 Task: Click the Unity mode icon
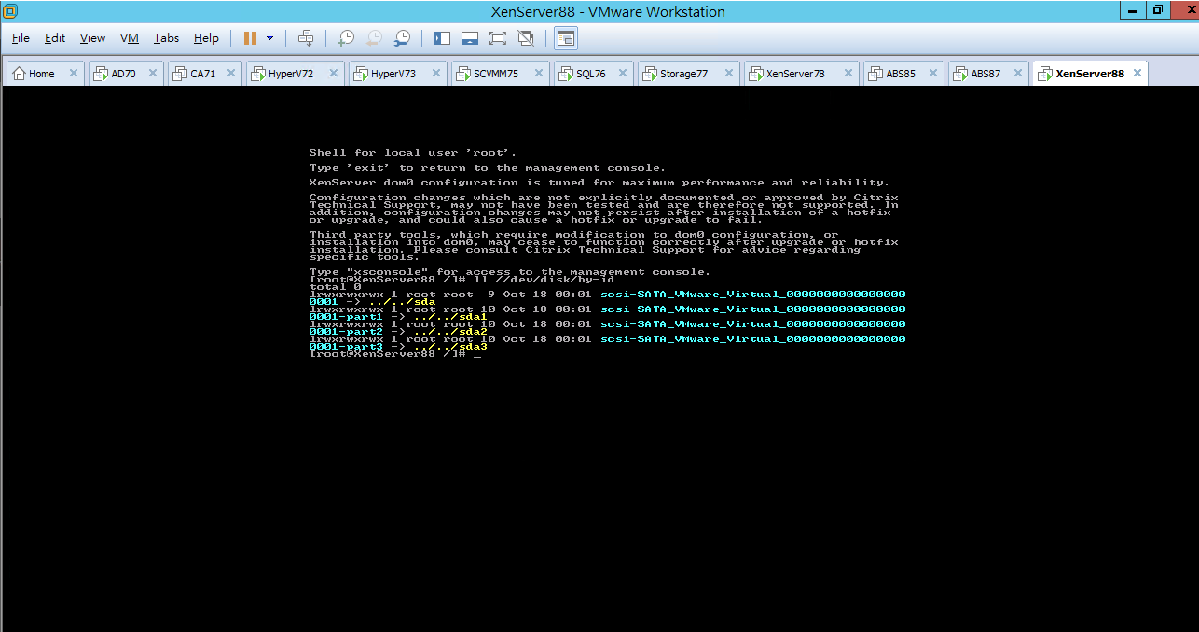point(526,38)
